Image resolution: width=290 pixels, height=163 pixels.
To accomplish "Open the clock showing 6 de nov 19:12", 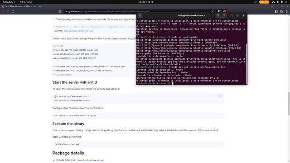I will [x=145, y=2].
